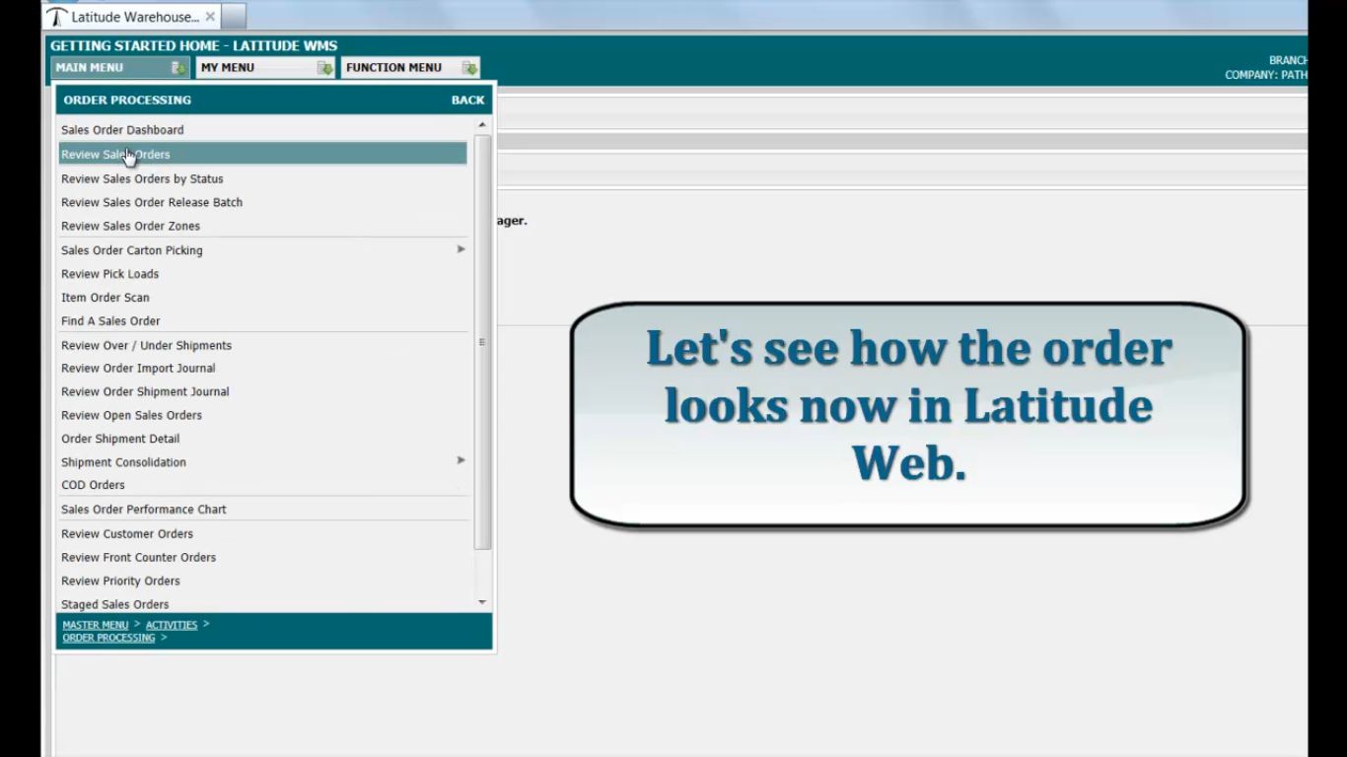Close the Latitude Warehouse browser tab

point(210,17)
